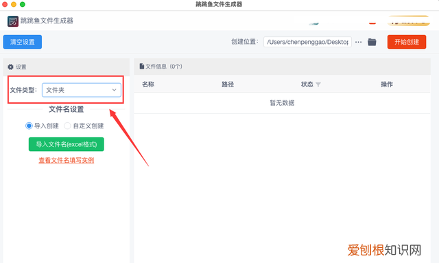Select the 自定义创建 radio button
Viewport: 439px width, 263px height.
67,126
